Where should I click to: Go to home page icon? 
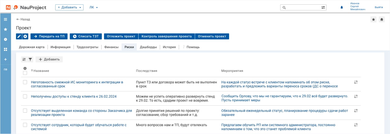(x=382, y=19)
